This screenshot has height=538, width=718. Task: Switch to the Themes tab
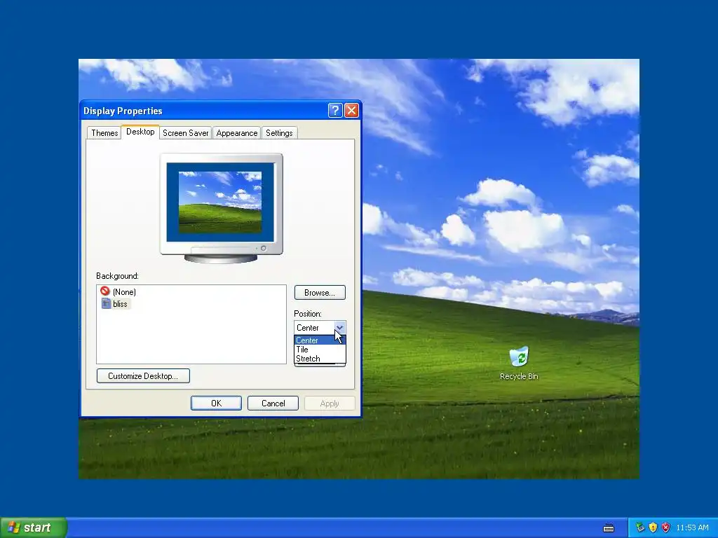click(104, 133)
